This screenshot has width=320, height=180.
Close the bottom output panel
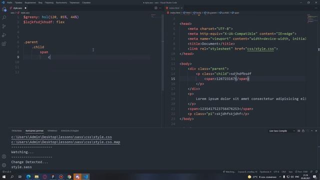pos(316,131)
